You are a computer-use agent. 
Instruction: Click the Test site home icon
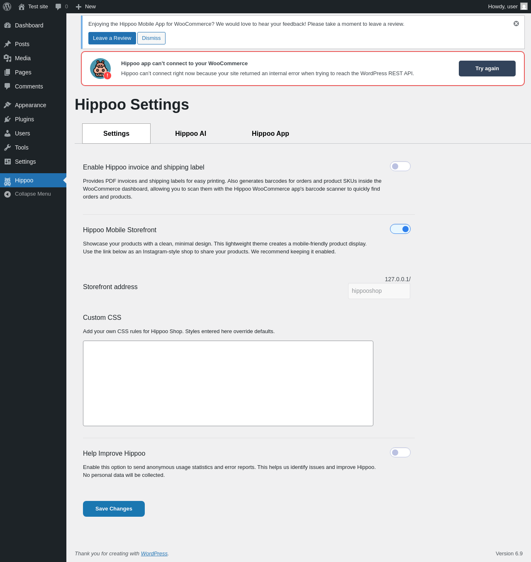click(22, 7)
